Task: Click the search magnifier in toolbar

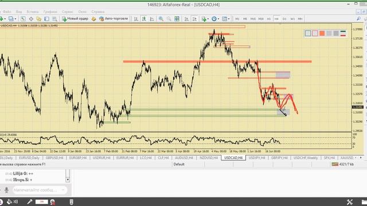Action: (x=358, y=19)
